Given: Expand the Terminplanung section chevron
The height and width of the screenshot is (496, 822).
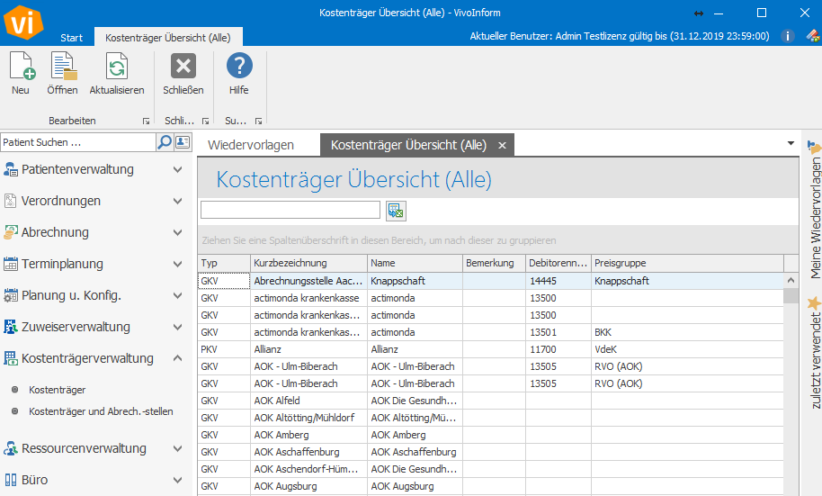Looking at the screenshot, I should click(178, 264).
